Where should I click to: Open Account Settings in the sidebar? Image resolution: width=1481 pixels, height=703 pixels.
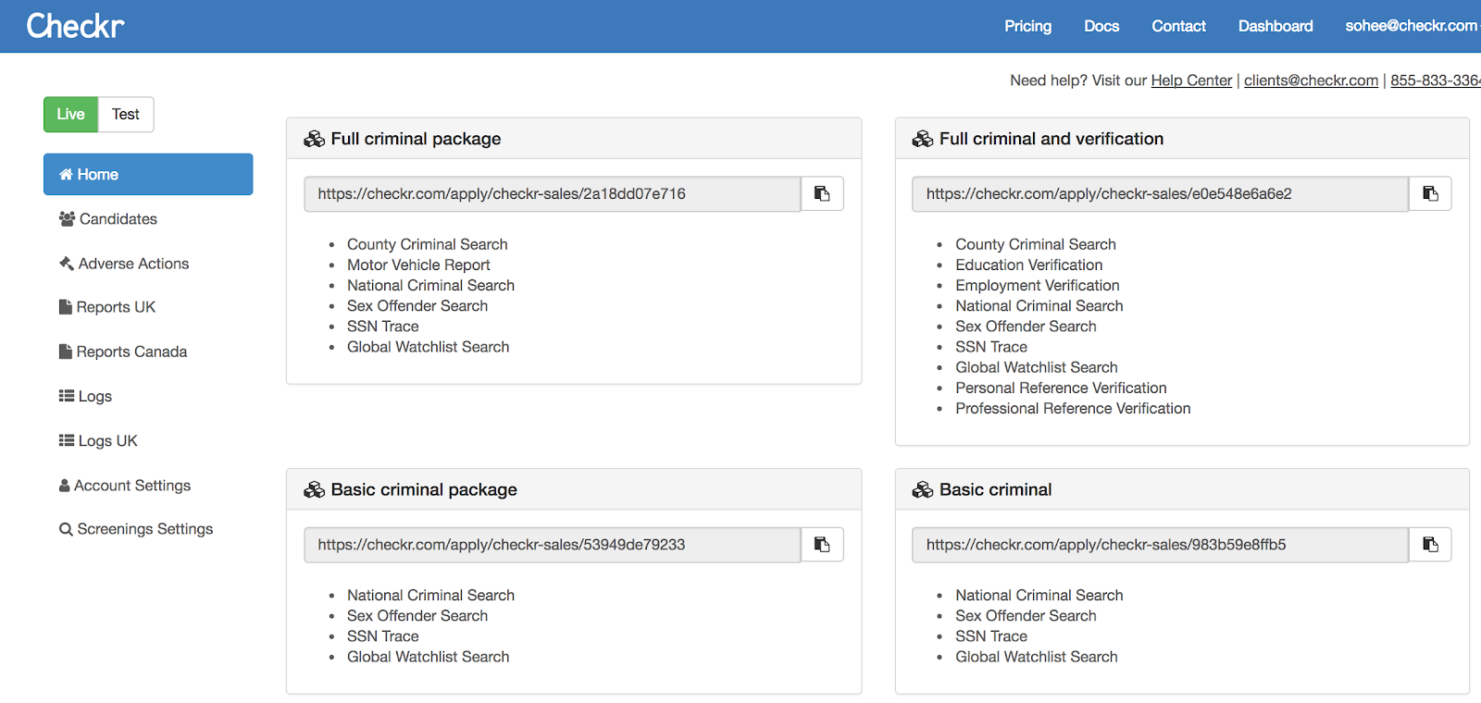(x=148, y=486)
